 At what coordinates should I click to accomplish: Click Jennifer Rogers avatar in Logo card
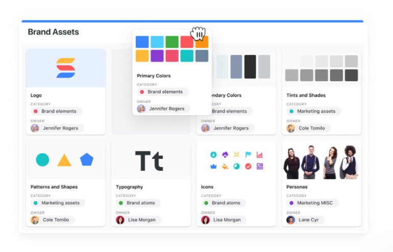35,128
